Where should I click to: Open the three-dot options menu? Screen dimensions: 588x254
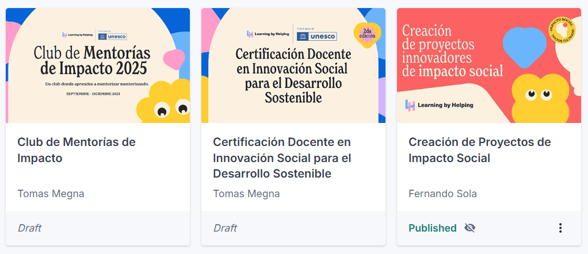[560, 228]
